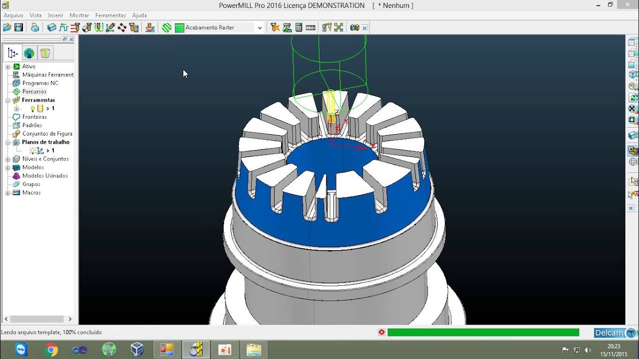Image resolution: width=639 pixels, height=359 pixels.
Task: Select Padrões in the tree
Action: [32, 126]
